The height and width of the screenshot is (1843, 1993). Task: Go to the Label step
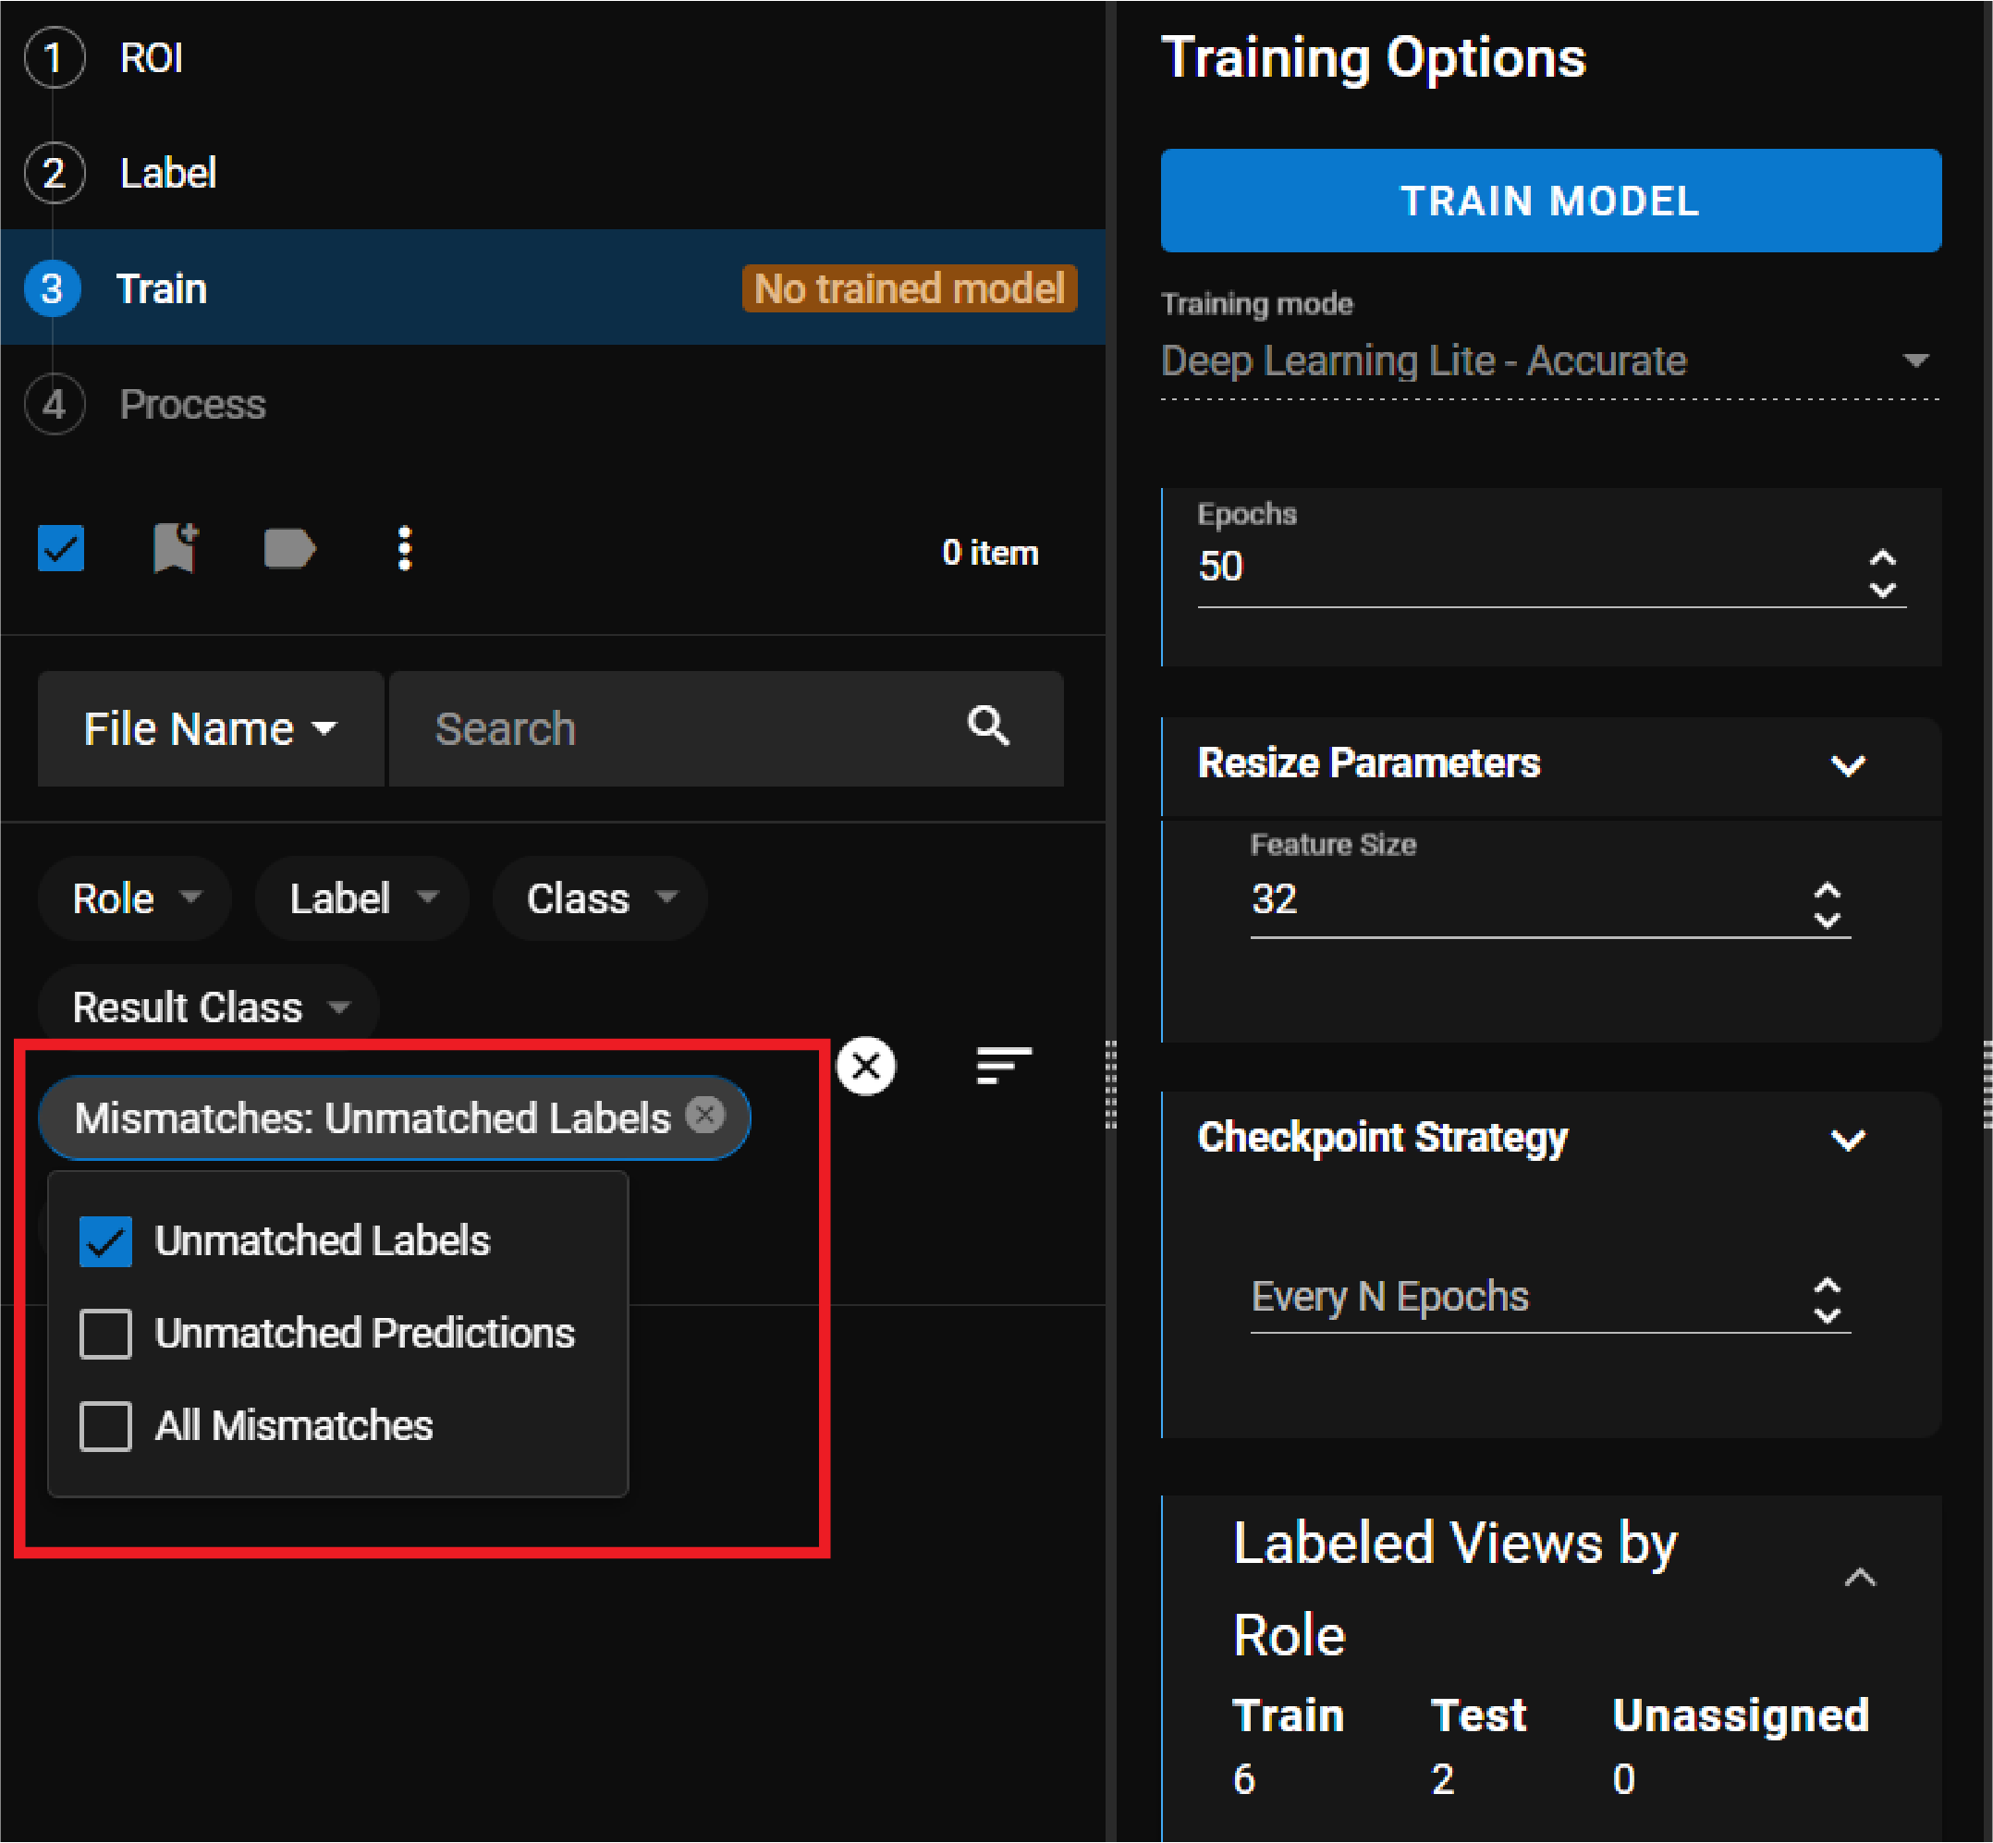167,174
